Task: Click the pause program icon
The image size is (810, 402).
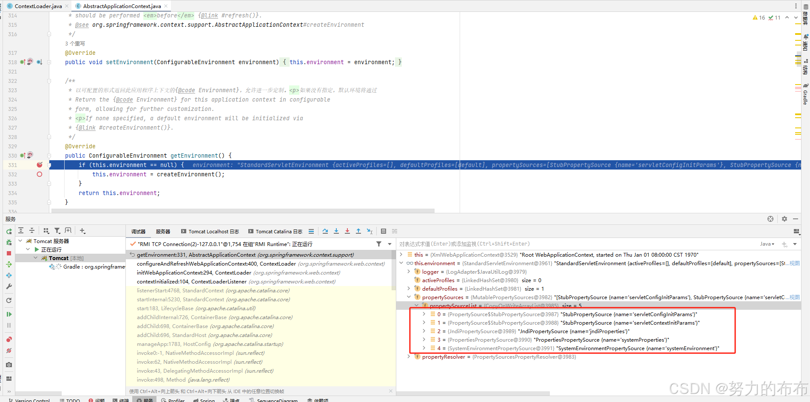Action: click(9, 326)
